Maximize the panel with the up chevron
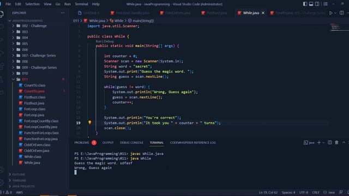This screenshot has height=196, width=349. pyautogui.click(x=344, y=143)
